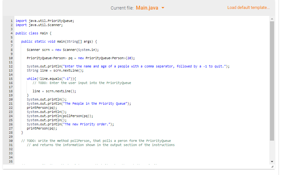Click "The People in the Priority Queue" line

[x=79, y=104]
